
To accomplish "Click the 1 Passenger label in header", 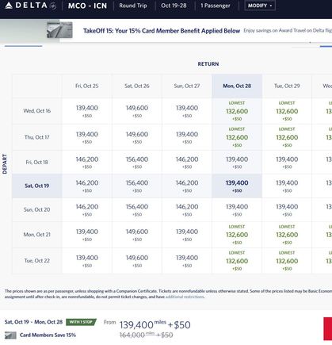I will coord(216,6).
